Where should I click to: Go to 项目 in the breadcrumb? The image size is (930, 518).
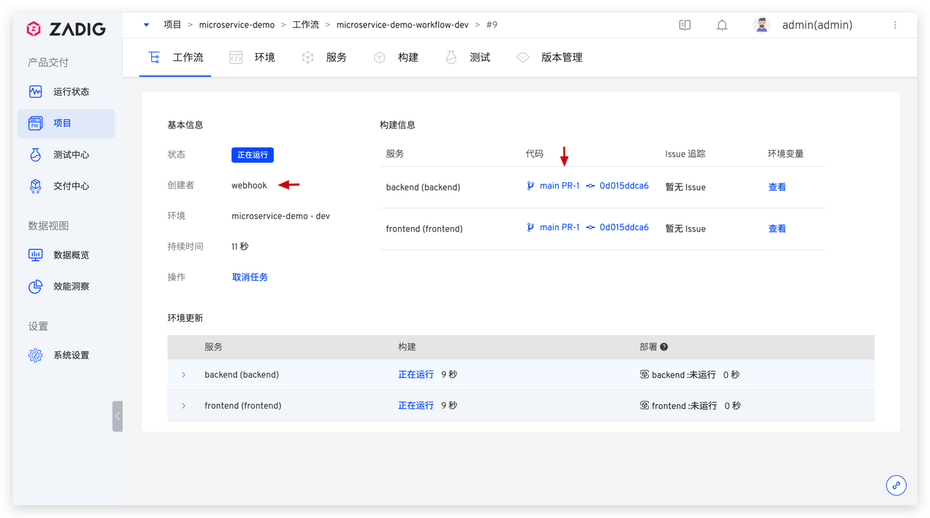click(x=172, y=25)
